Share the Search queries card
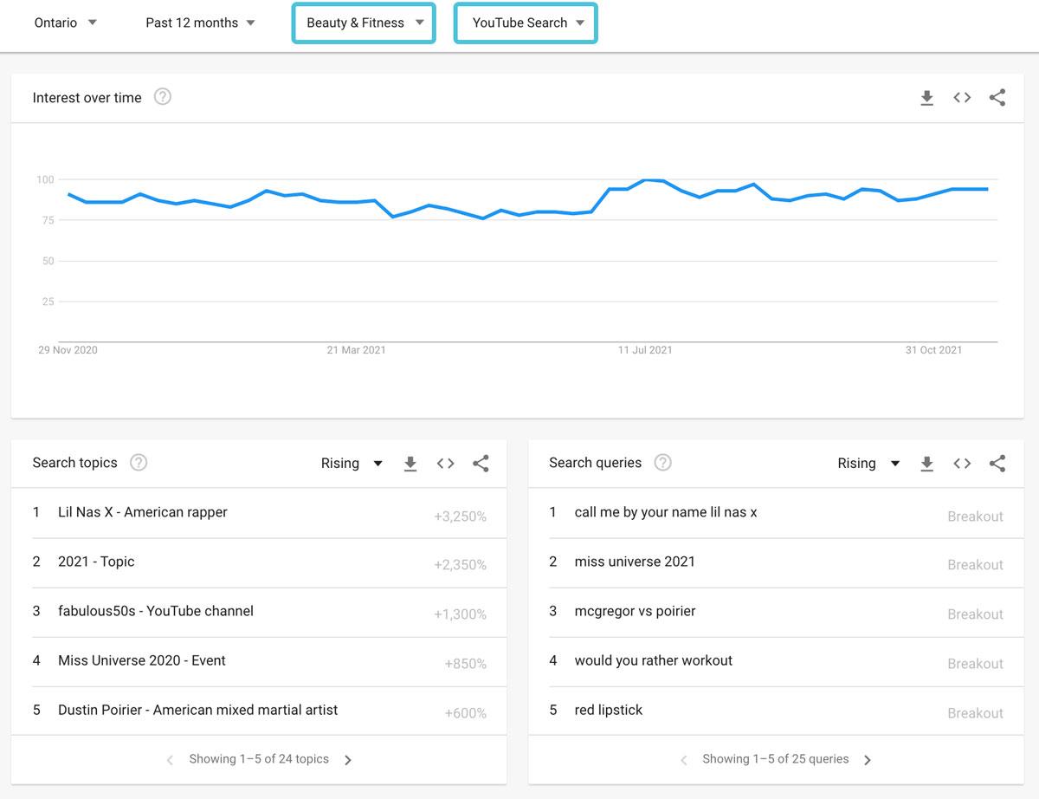This screenshot has width=1039, height=799. (x=997, y=464)
